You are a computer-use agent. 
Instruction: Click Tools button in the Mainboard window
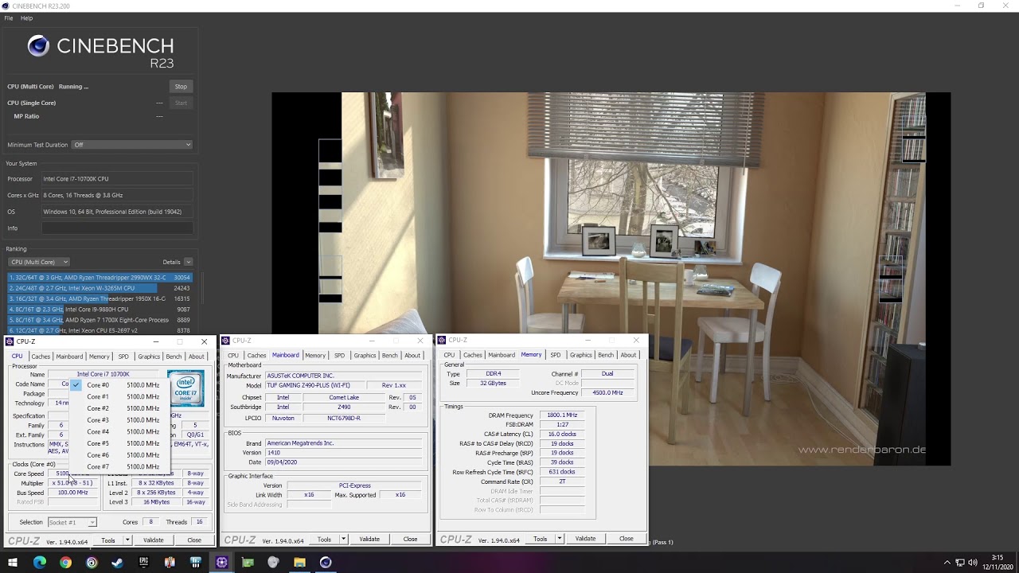324,540
